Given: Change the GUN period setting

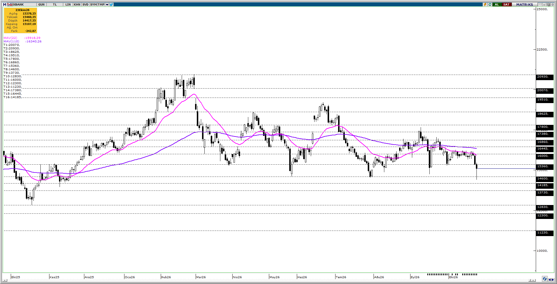Looking at the screenshot, I should click(x=41, y=4).
